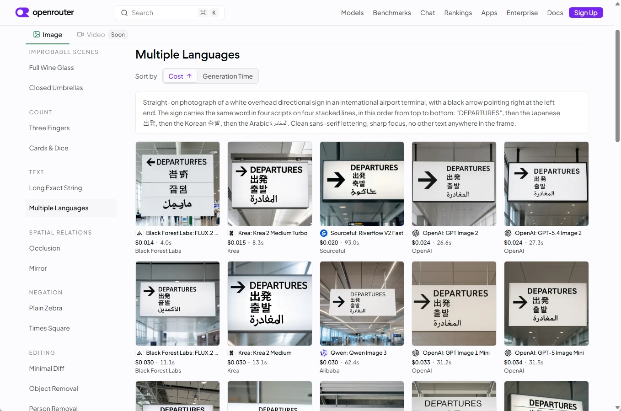This screenshot has height=411, width=621.
Task: Click the Sign Up button
Action: [586, 13]
